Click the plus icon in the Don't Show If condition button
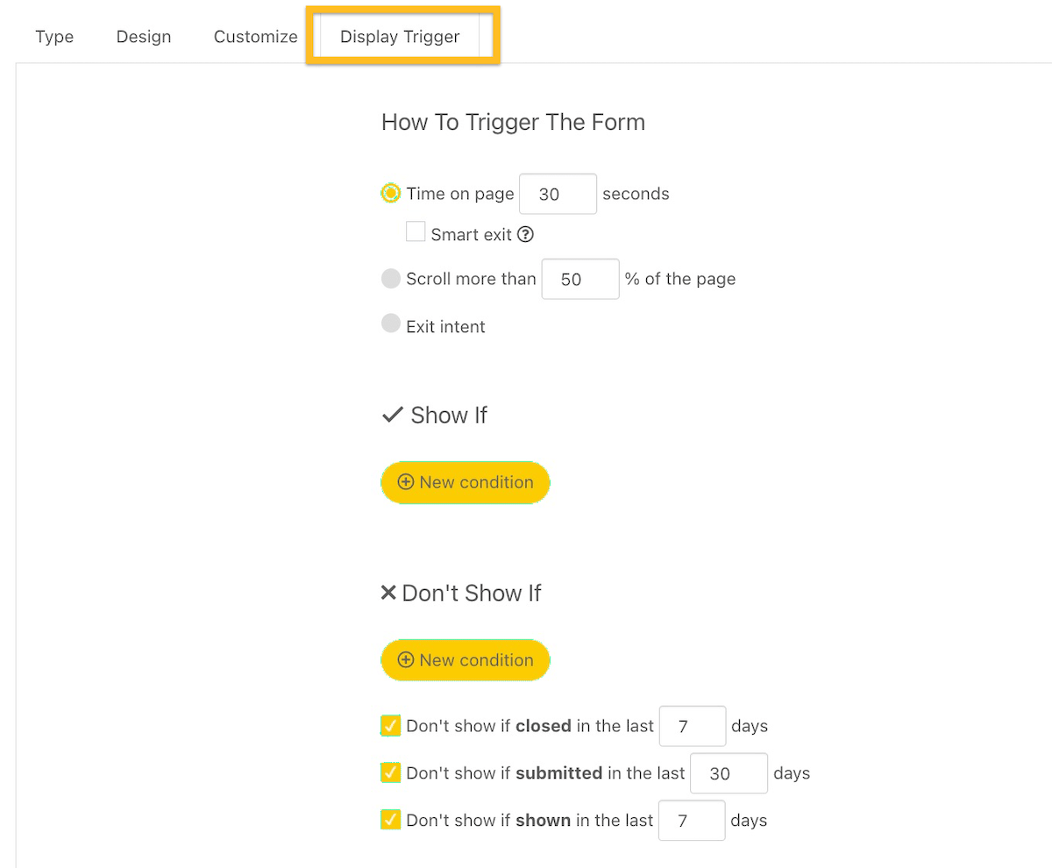 pyautogui.click(x=405, y=660)
